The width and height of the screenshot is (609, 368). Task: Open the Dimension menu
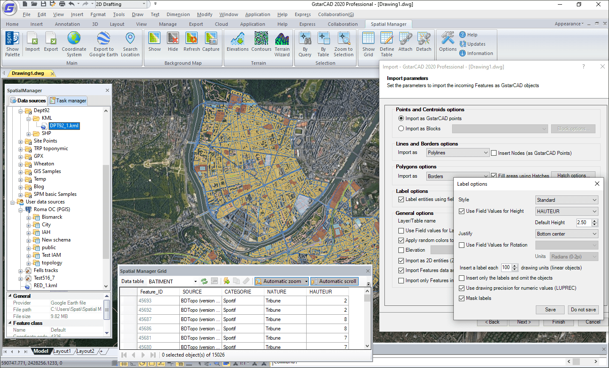pos(178,14)
